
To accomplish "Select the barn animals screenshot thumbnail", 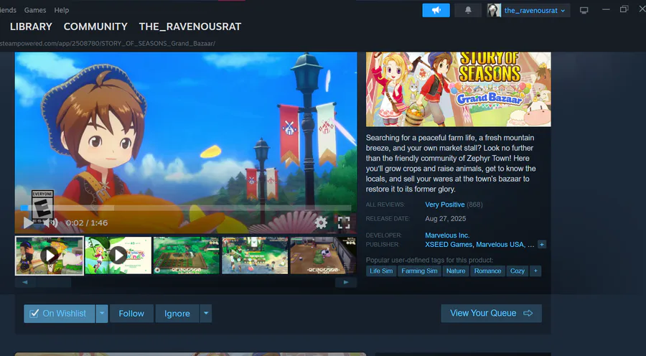I will (x=324, y=256).
